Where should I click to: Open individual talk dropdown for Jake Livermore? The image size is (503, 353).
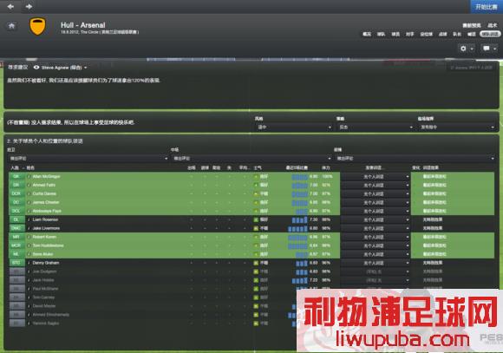pos(376,228)
